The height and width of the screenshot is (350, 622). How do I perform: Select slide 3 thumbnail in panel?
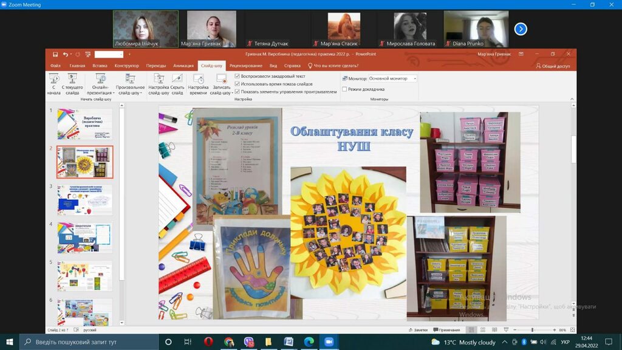(84, 199)
